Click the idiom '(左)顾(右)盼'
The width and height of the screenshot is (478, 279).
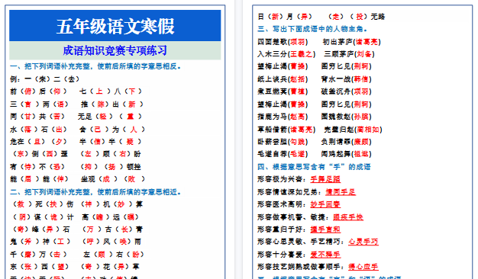pos(111,154)
